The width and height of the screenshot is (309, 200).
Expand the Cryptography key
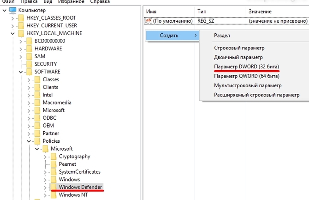coord(45,157)
